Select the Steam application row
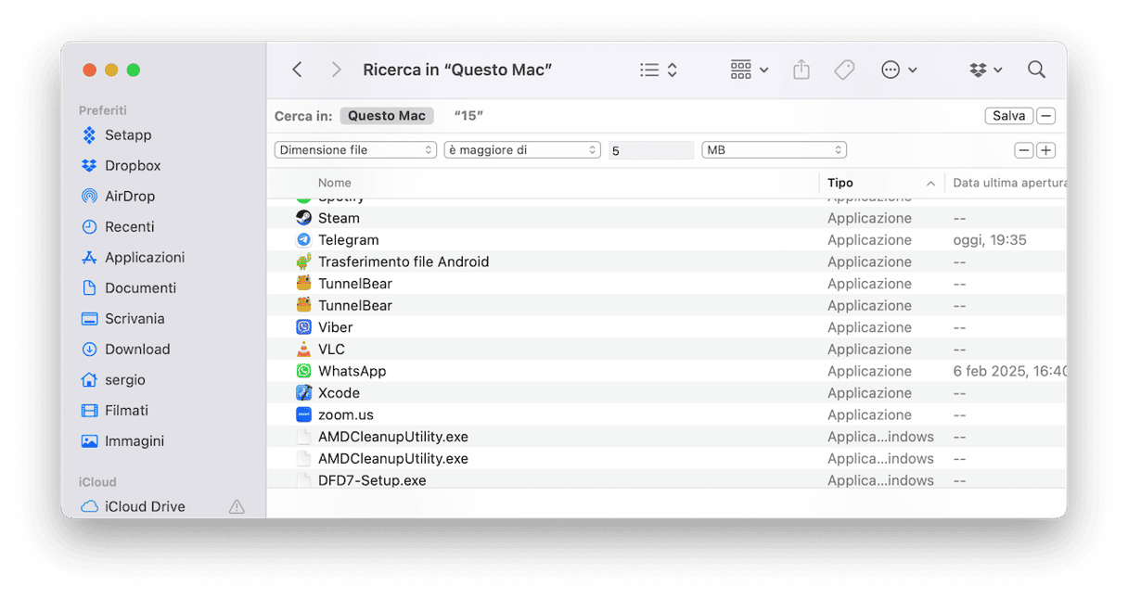 [666, 218]
